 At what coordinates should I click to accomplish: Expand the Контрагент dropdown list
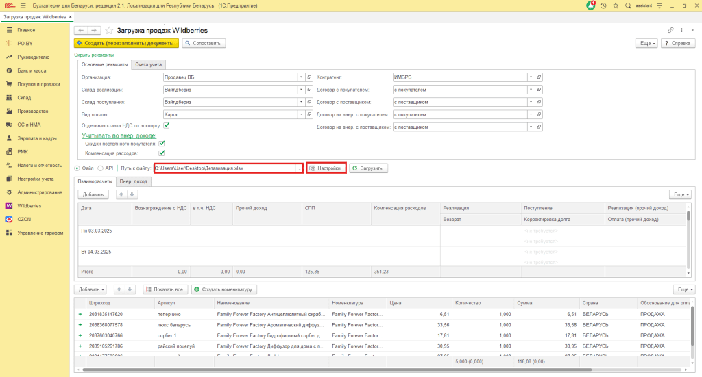[531, 77]
